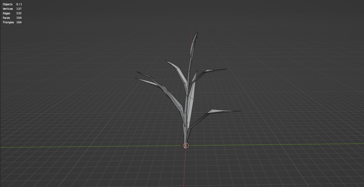Screen dimensions: 364x187
Task: Click the "Edges 232" statistics line
Action: [x=12, y=13]
